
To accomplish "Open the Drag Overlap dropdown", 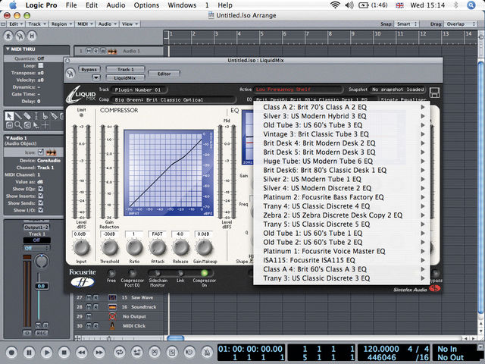I will (460, 24).
